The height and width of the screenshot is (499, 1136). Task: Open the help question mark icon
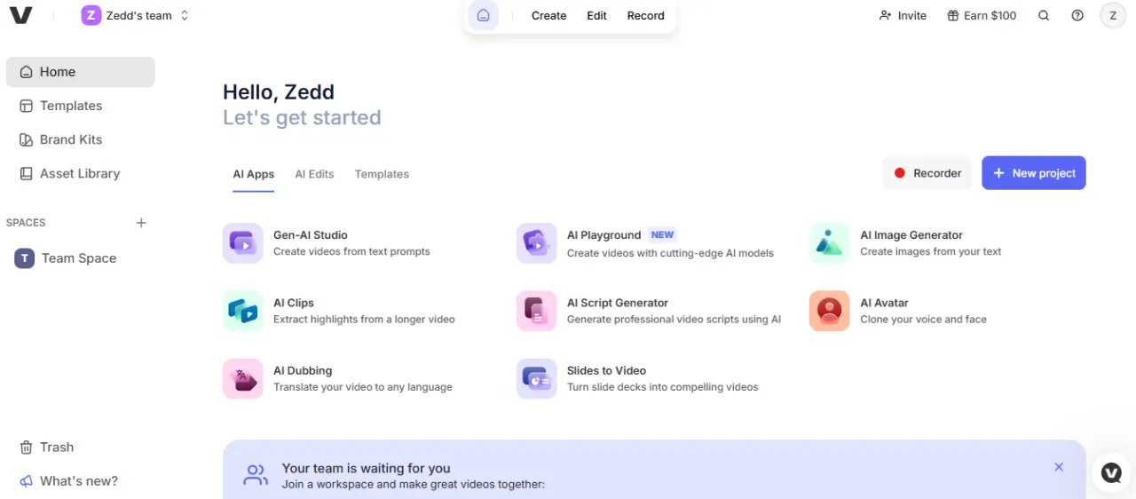point(1077,15)
